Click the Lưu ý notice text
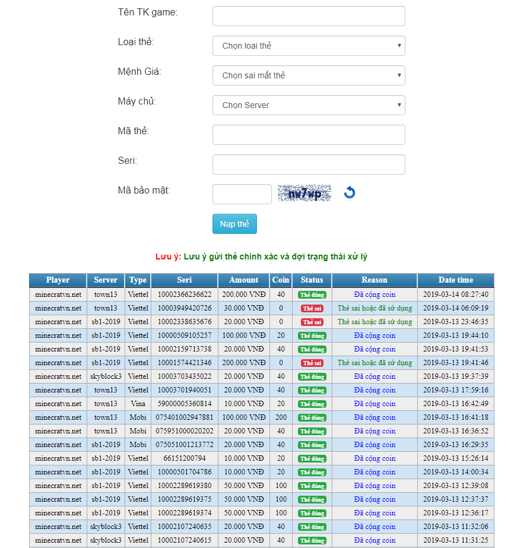514x548 pixels. (261, 257)
